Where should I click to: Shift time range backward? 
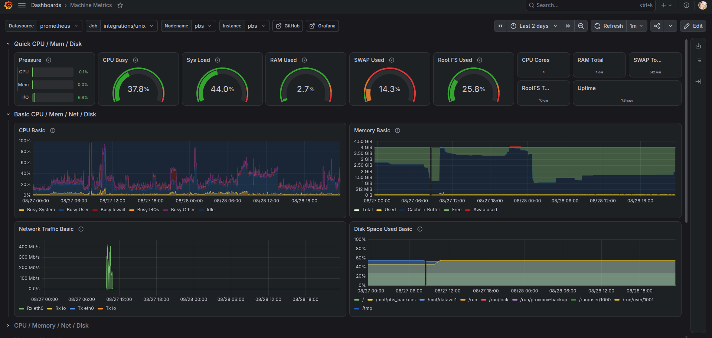[500, 26]
